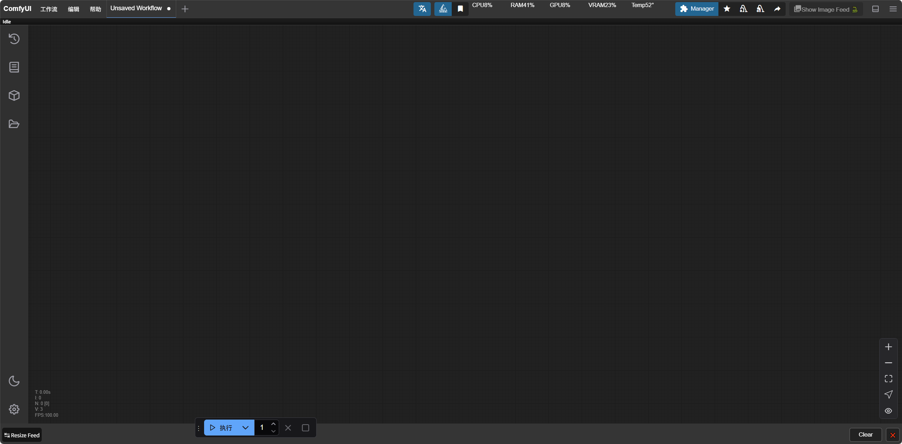Open the queue history sidebar panel
The height and width of the screenshot is (444, 902).
click(14, 39)
